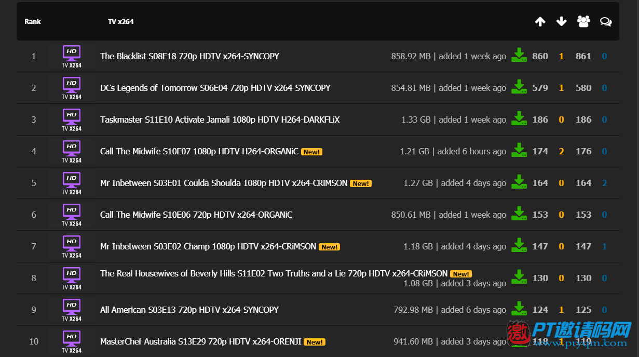Open HD category icon beside DCs Legends of Tomorrow
639x357 pixels.
tap(72, 88)
